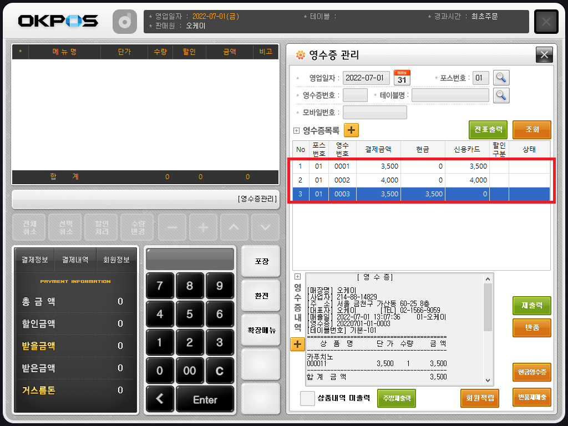Enable the 상품내역 미출력 checkbox

[x=307, y=398]
